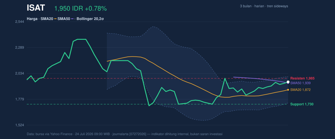Toggle the SMA20 legend label

tap(47, 19)
